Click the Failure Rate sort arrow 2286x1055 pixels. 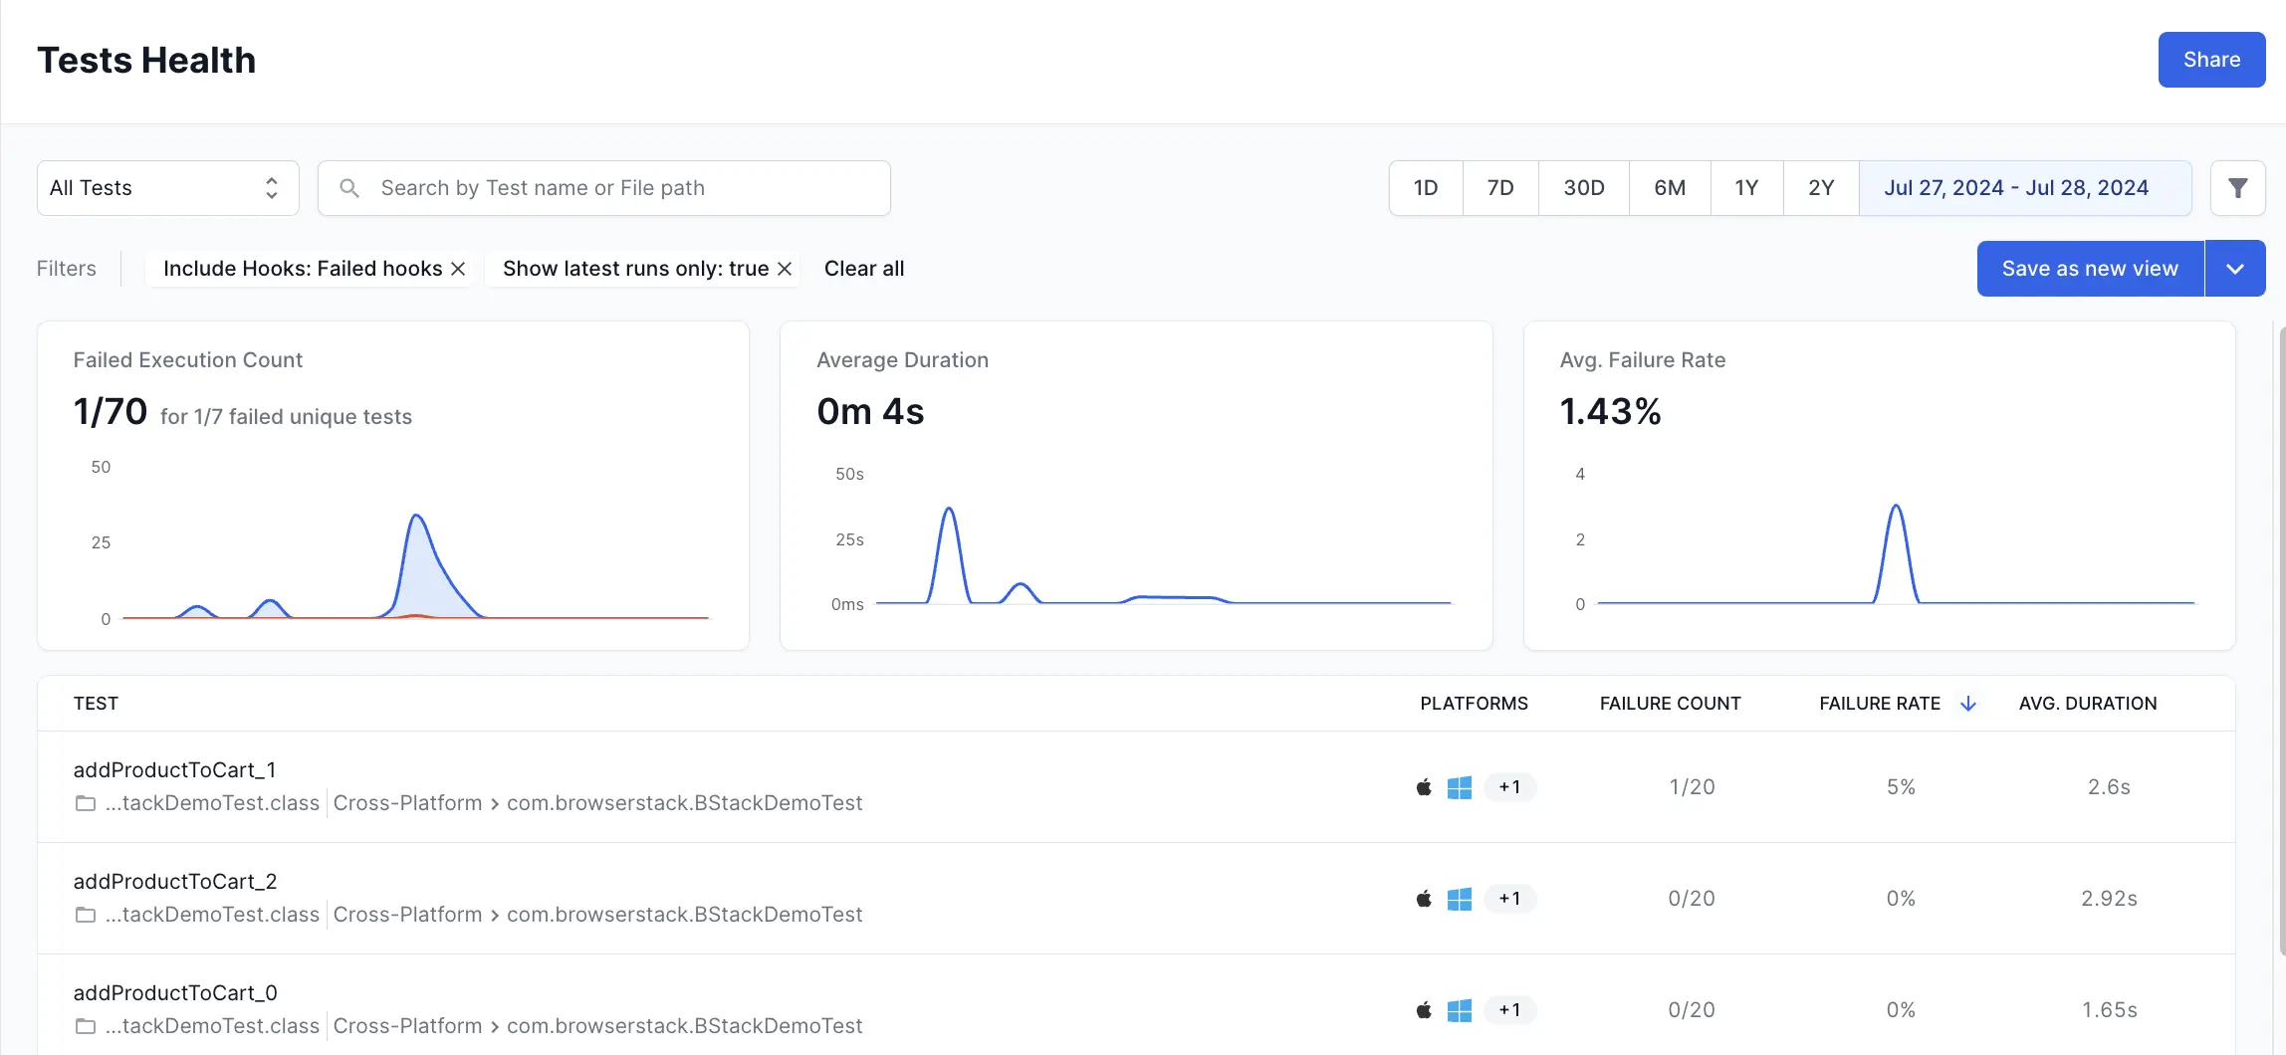tap(1967, 704)
